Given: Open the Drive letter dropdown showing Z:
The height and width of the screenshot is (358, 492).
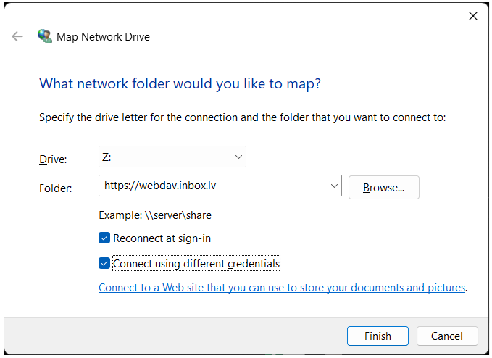Looking at the screenshot, I should [172, 157].
